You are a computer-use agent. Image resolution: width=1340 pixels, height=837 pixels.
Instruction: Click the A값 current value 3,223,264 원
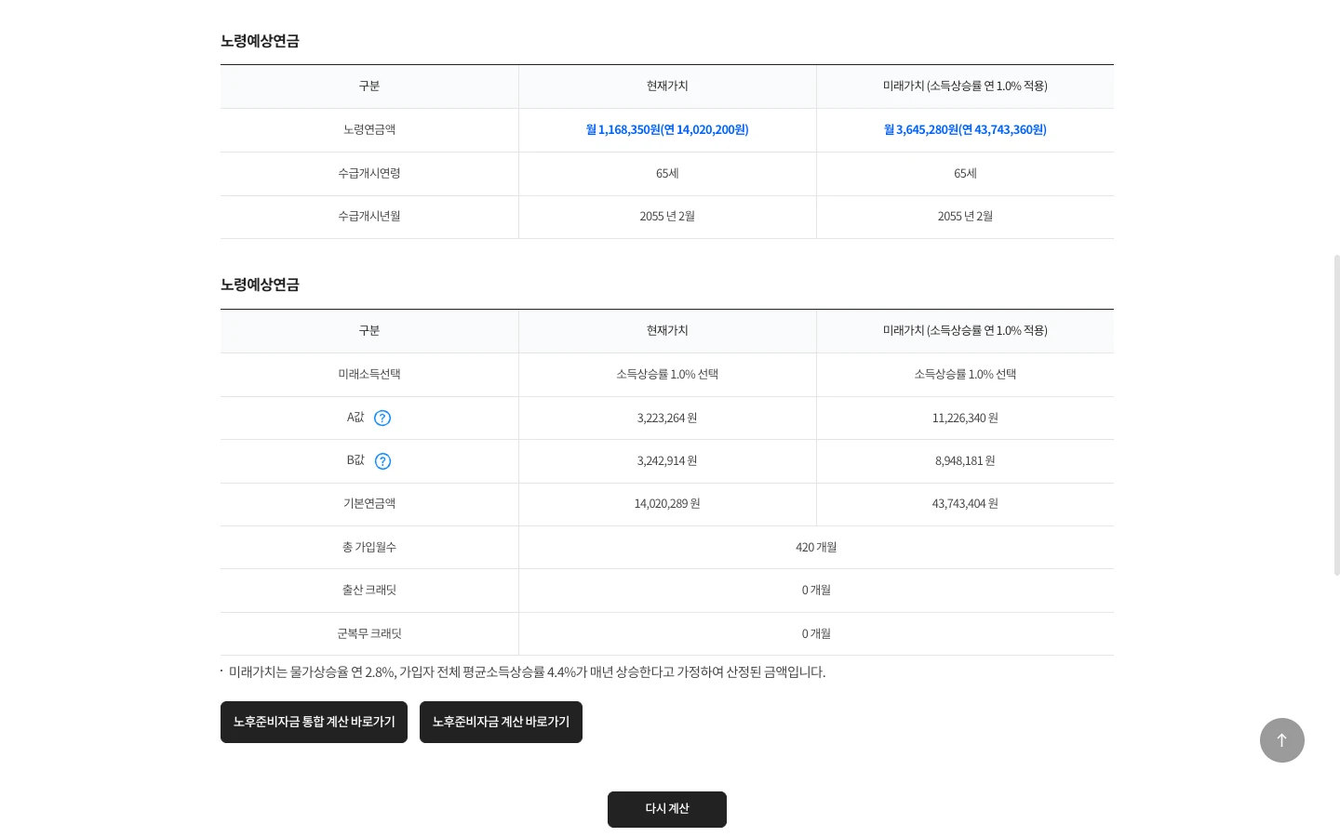667,418
